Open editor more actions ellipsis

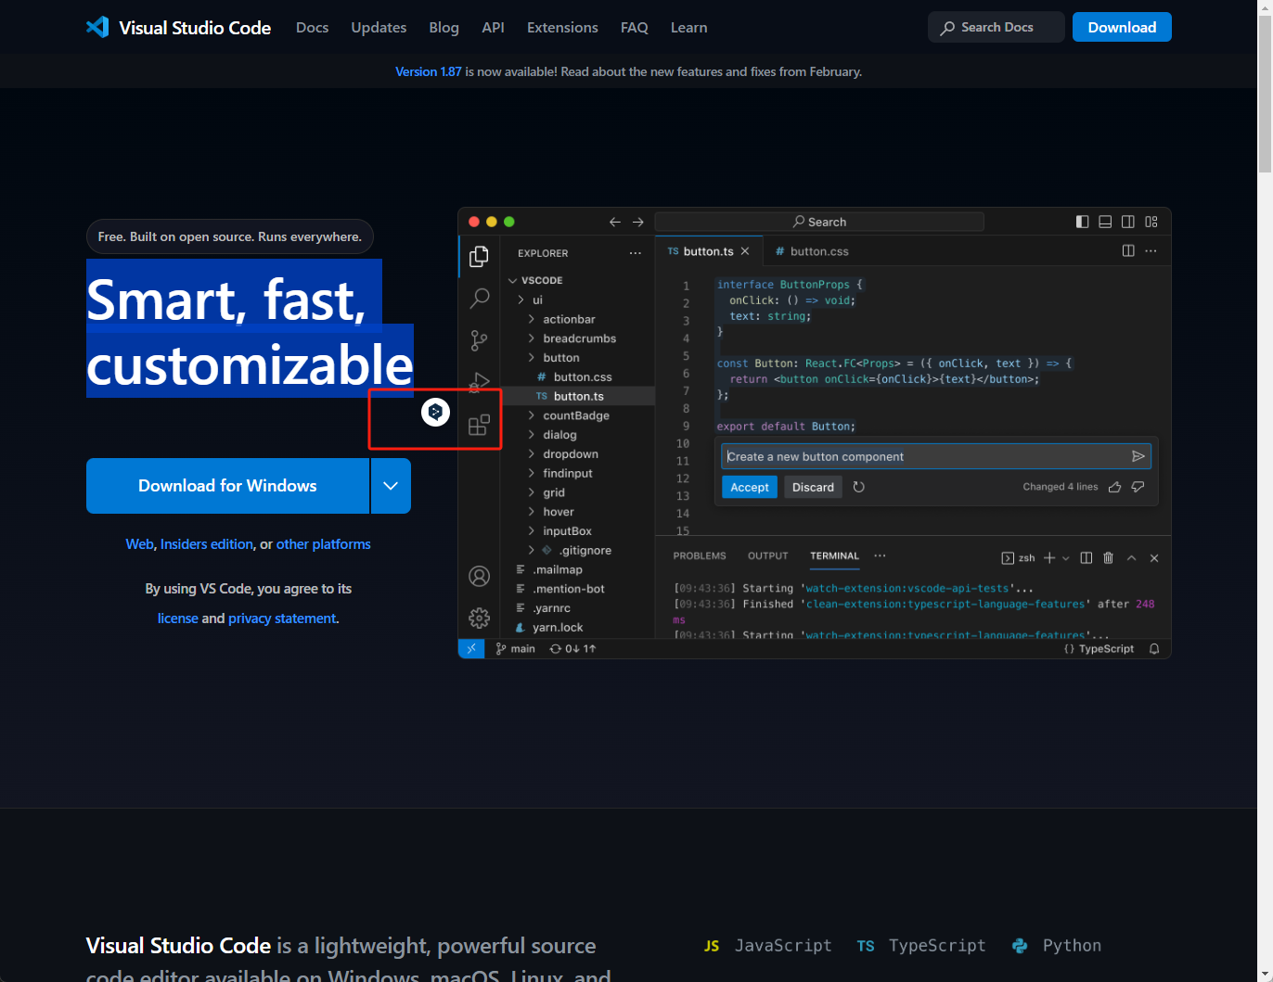click(x=1151, y=251)
